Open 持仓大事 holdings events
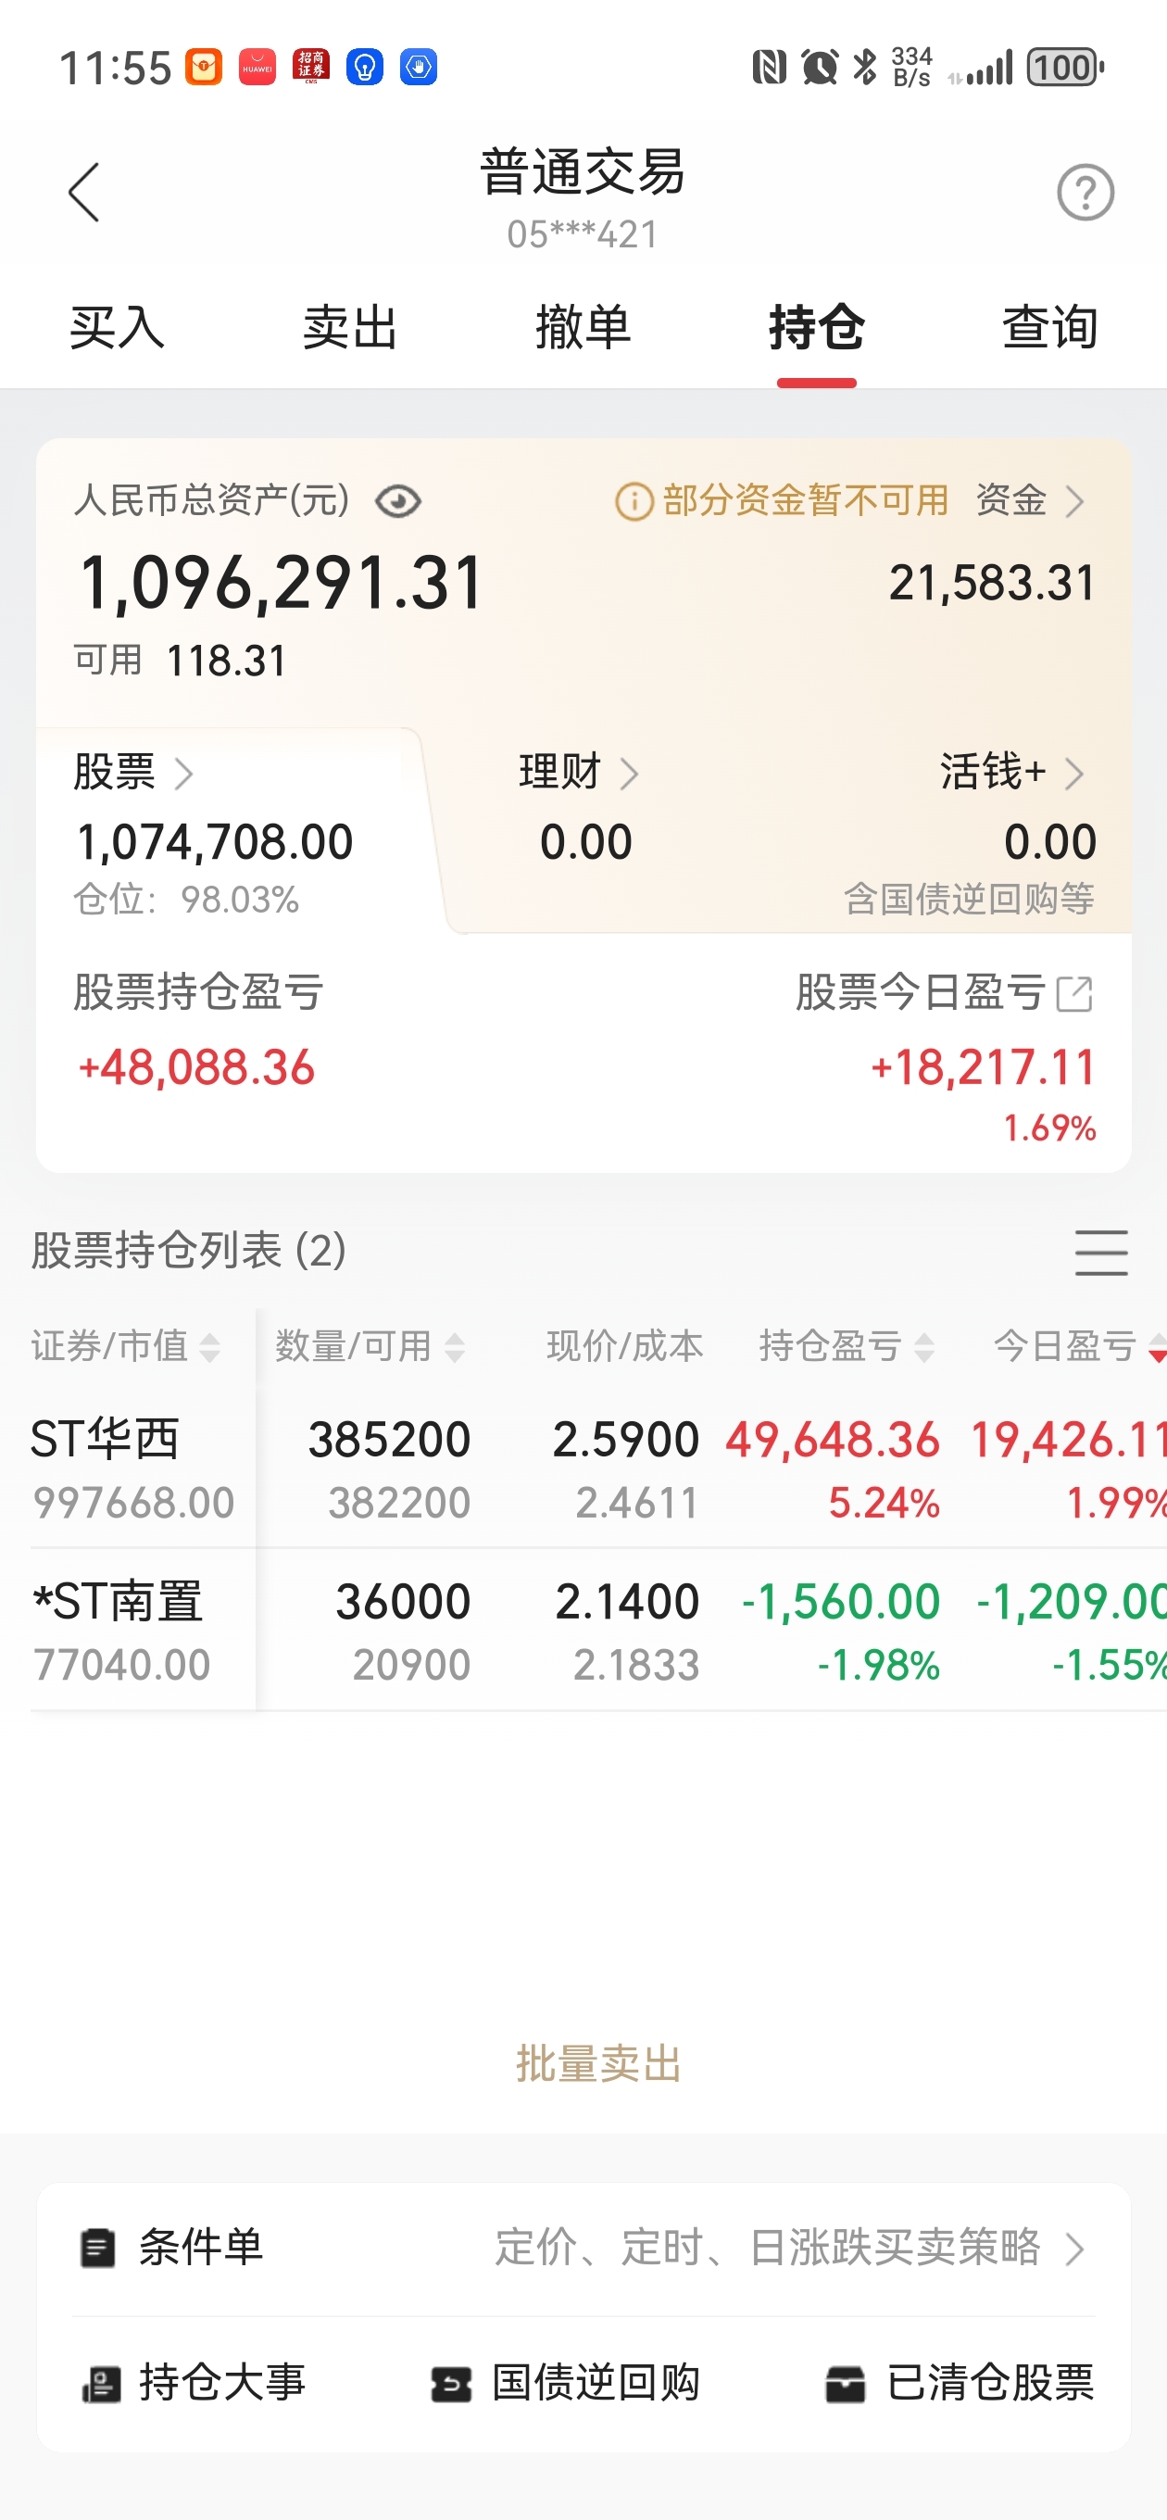The height and width of the screenshot is (2520, 1167). pyautogui.click(x=194, y=2382)
